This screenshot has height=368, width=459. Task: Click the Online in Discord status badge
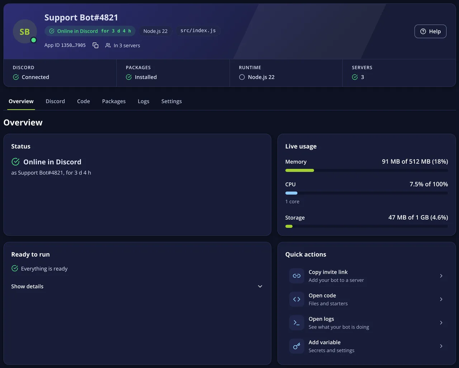click(90, 31)
